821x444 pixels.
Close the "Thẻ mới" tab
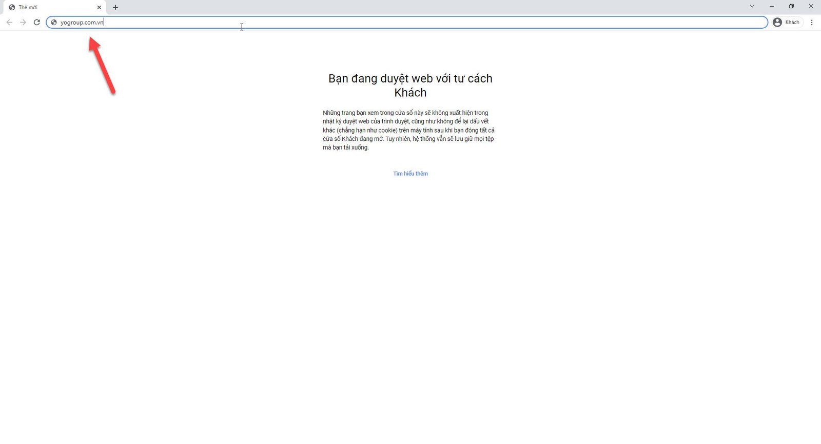(x=99, y=7)
